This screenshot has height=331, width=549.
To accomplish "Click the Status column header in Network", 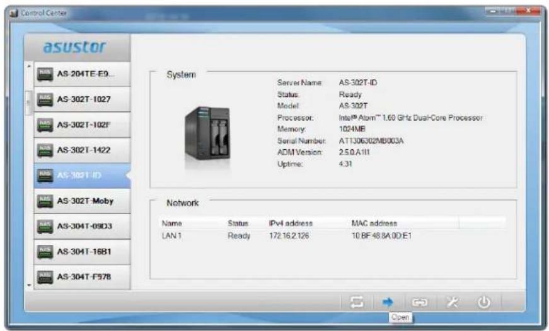I will pos(238,223).
